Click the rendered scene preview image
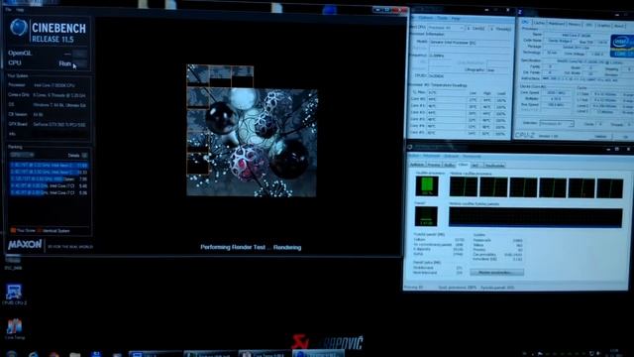The image size is (634, 357). [x=252, y=131]
